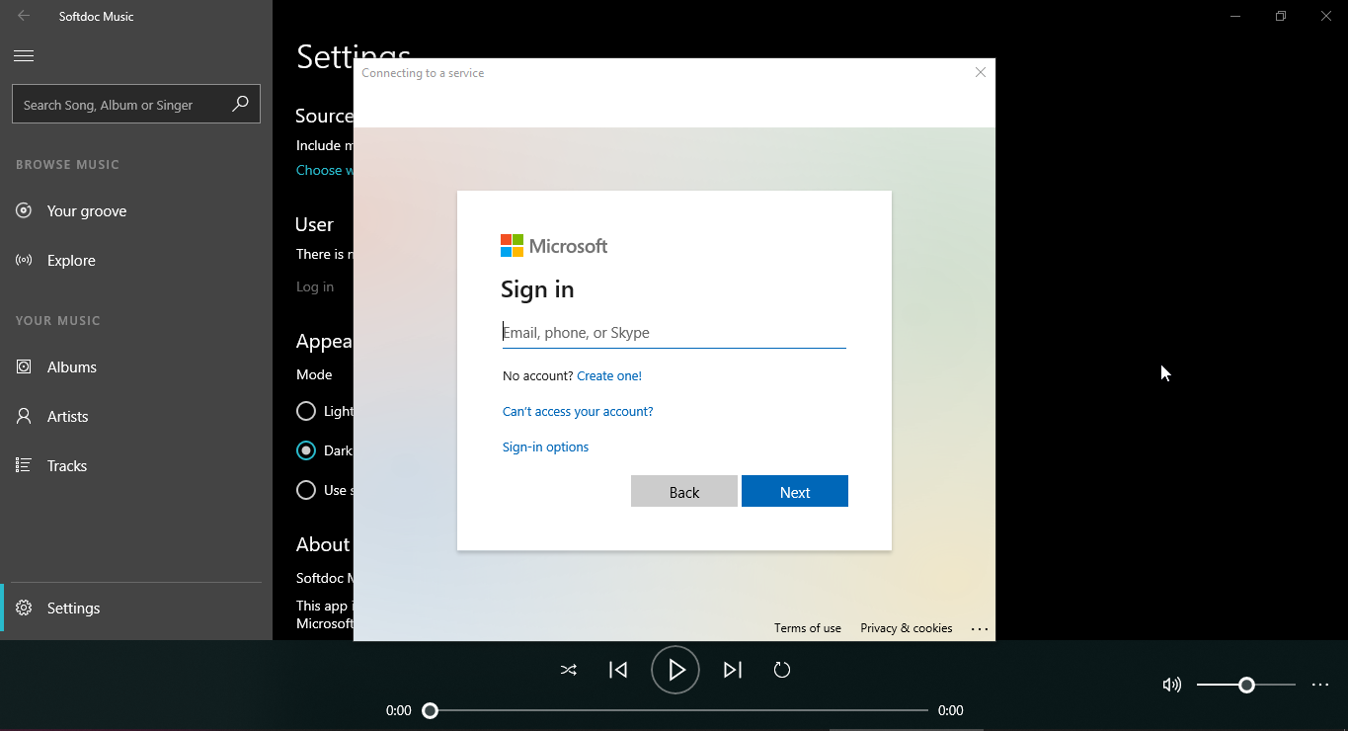Click the Log in link under User
The width and height of the screenshot is (1348, 731).
[x=315, y=286]
